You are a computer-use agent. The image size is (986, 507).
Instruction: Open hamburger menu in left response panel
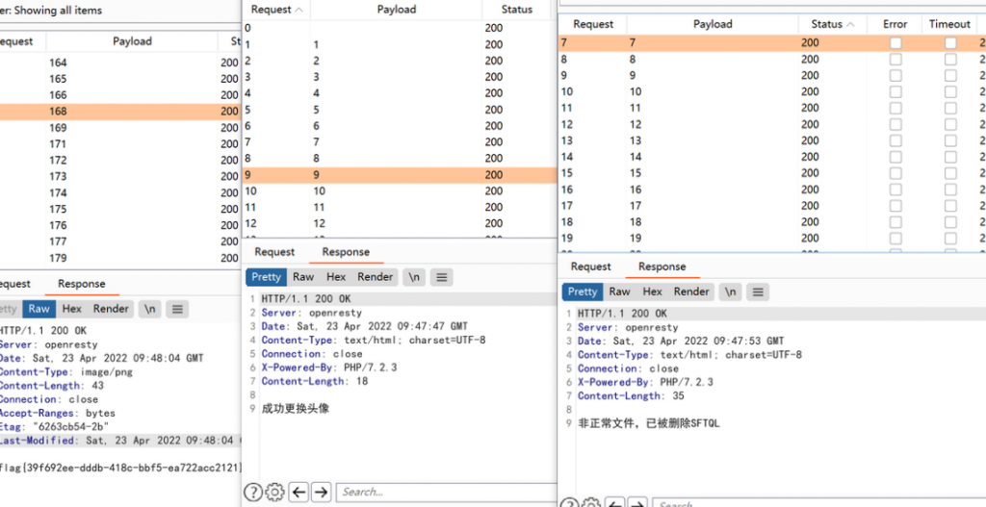[177, 309]
